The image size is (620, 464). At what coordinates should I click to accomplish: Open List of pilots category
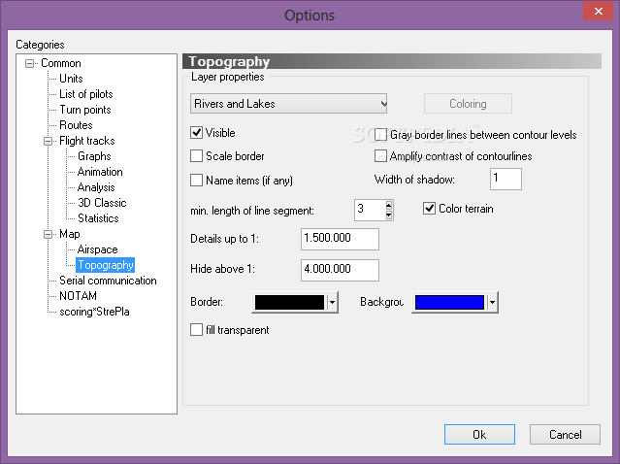click(x=86, y=94)
